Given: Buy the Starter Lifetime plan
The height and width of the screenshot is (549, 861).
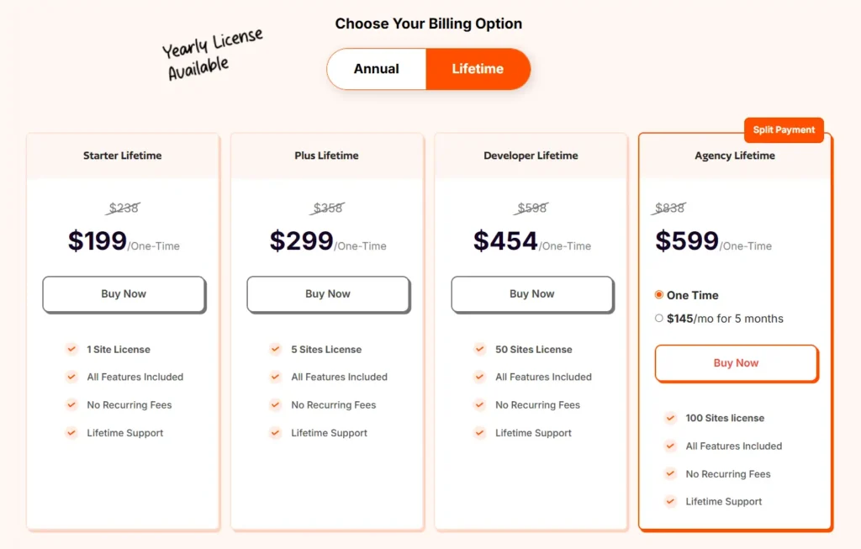Looking at the screenshot, I should [124, 294].
